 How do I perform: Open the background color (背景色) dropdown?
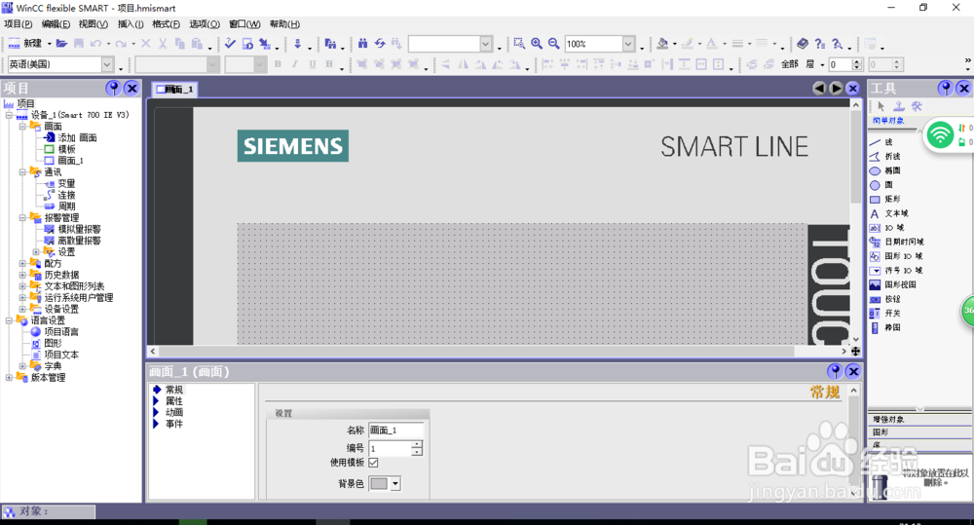tap(395, 483)
